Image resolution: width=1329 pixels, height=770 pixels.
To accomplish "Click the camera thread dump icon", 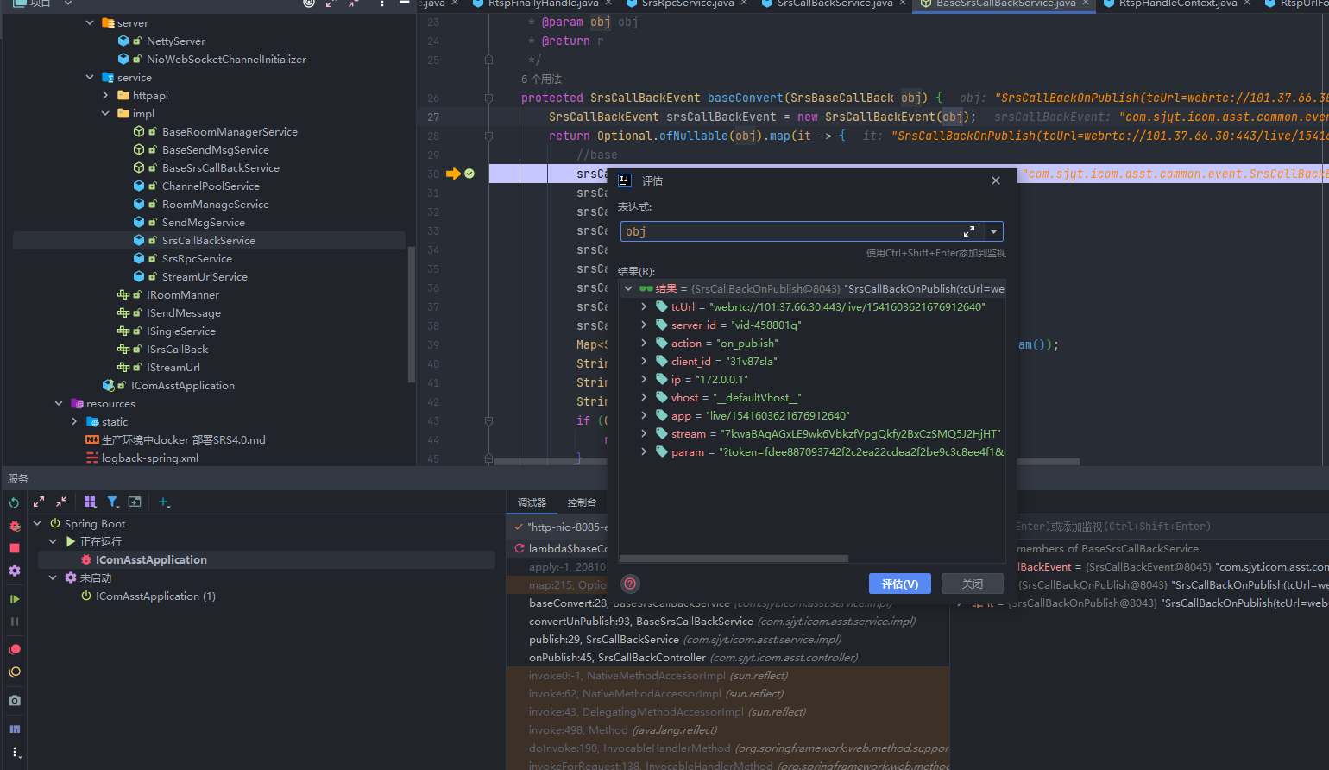I will [x=15, y=700].
